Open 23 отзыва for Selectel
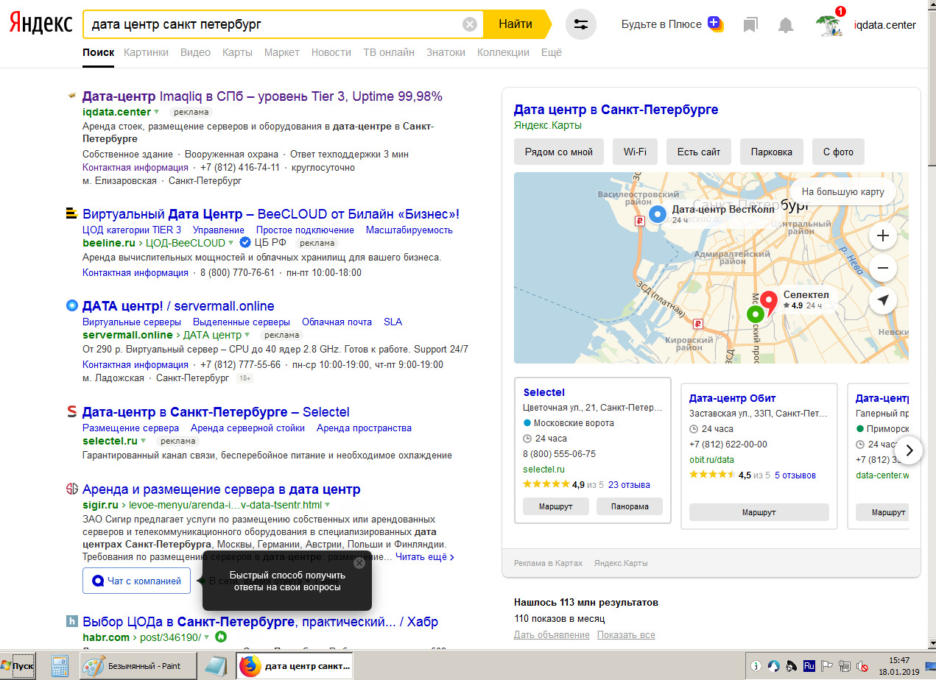This screenshot has width=936, height=680. (629, 485)
